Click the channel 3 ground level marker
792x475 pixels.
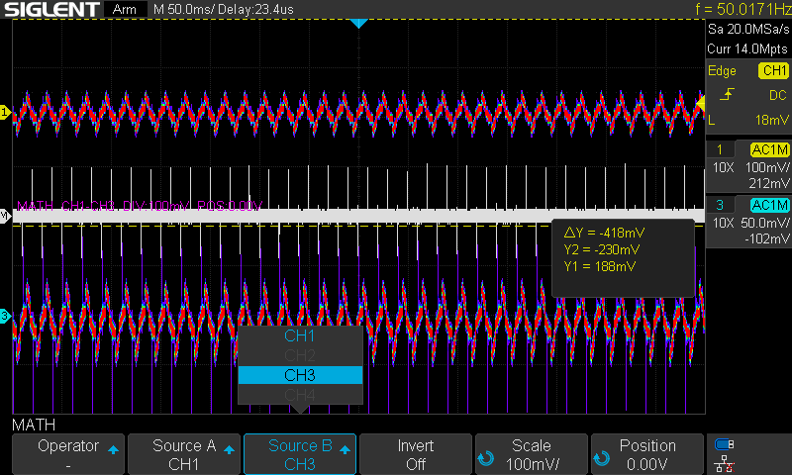[x=5, y=317]
